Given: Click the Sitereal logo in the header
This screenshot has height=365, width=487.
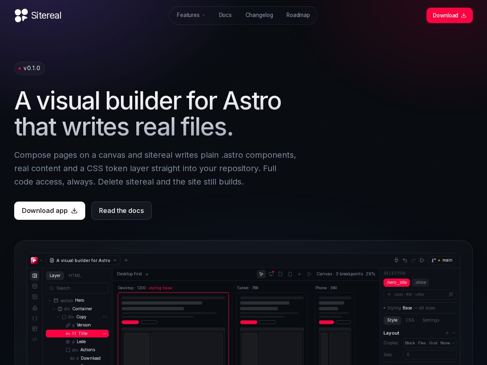Looking at the screenshot, I should 38,15.
